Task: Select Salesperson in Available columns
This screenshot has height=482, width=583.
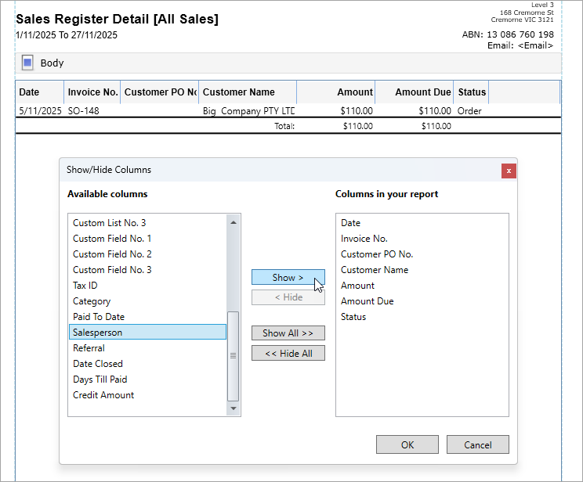Action: [x=98, y=333]
